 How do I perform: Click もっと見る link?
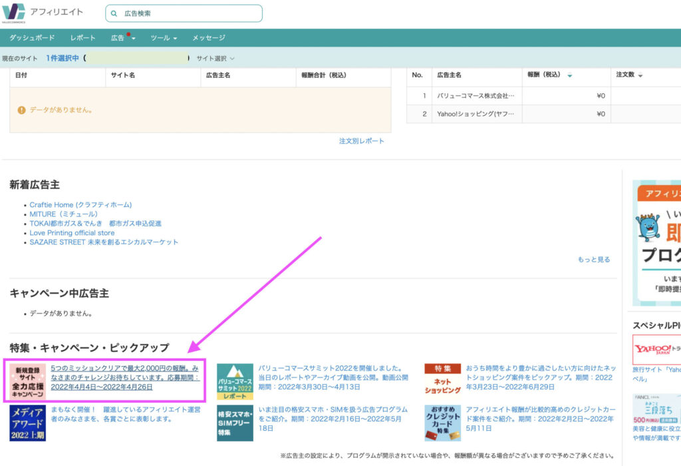click(594, 260)
